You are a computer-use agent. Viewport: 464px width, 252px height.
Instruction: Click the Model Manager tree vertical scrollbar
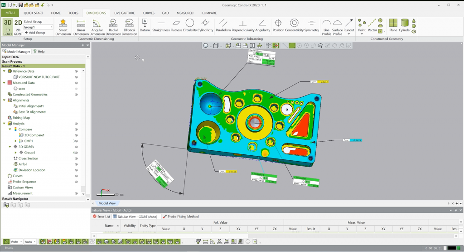83,133
